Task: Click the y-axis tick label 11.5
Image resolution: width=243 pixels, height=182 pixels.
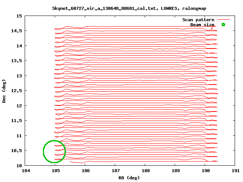Action: point(16,121)
